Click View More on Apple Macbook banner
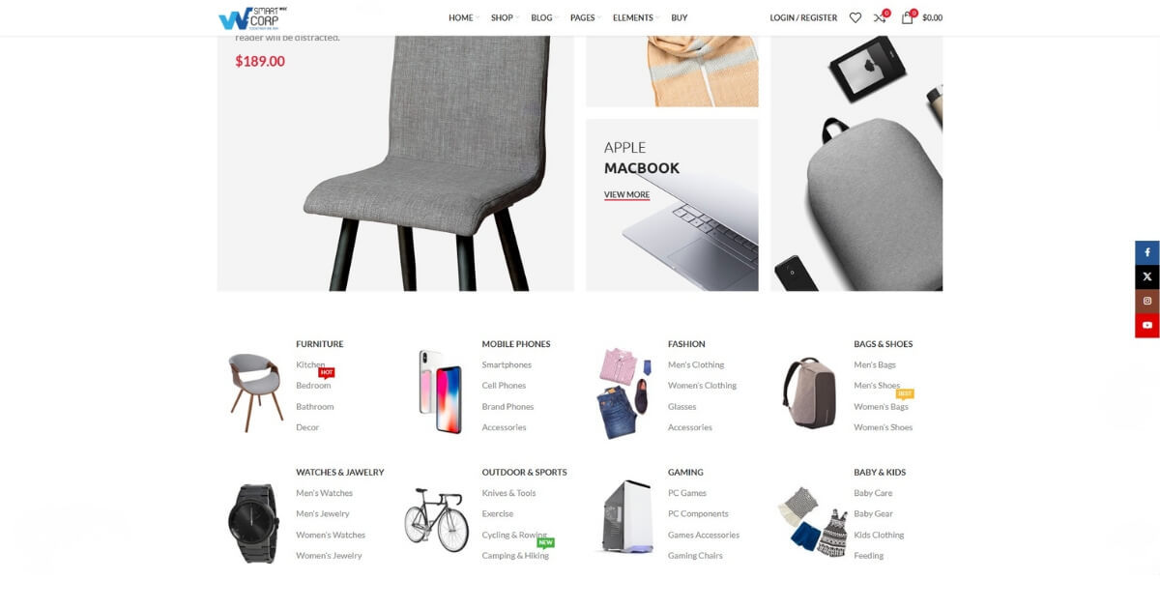 pos(626,194)
